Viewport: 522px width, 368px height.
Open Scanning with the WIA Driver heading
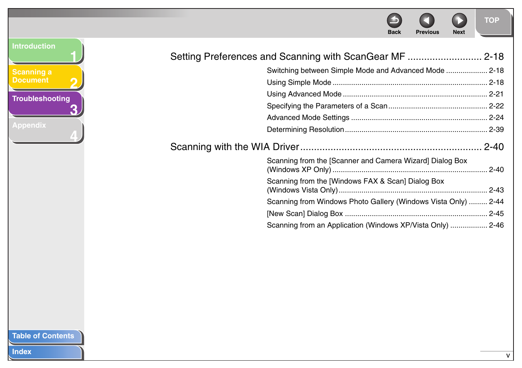point(337,147)
